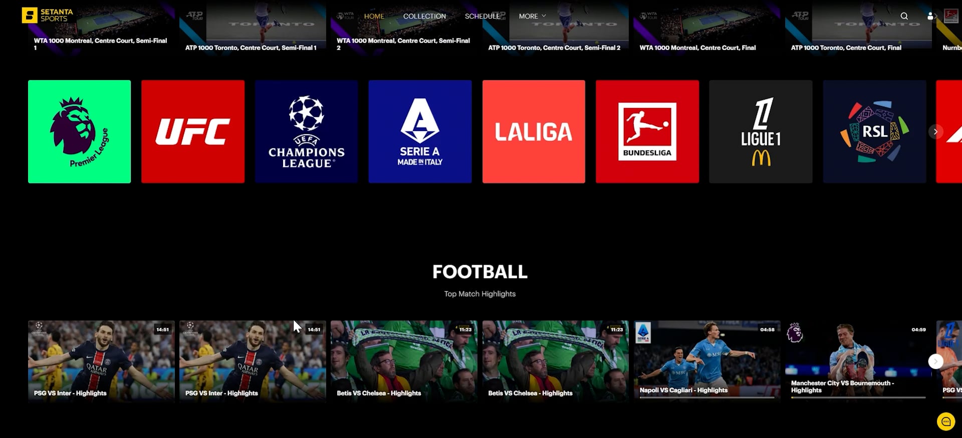Image resolution: width=962 pixels, height=438 pixels.
Task: Open the chat support bubble
Action: pos(946,421)
